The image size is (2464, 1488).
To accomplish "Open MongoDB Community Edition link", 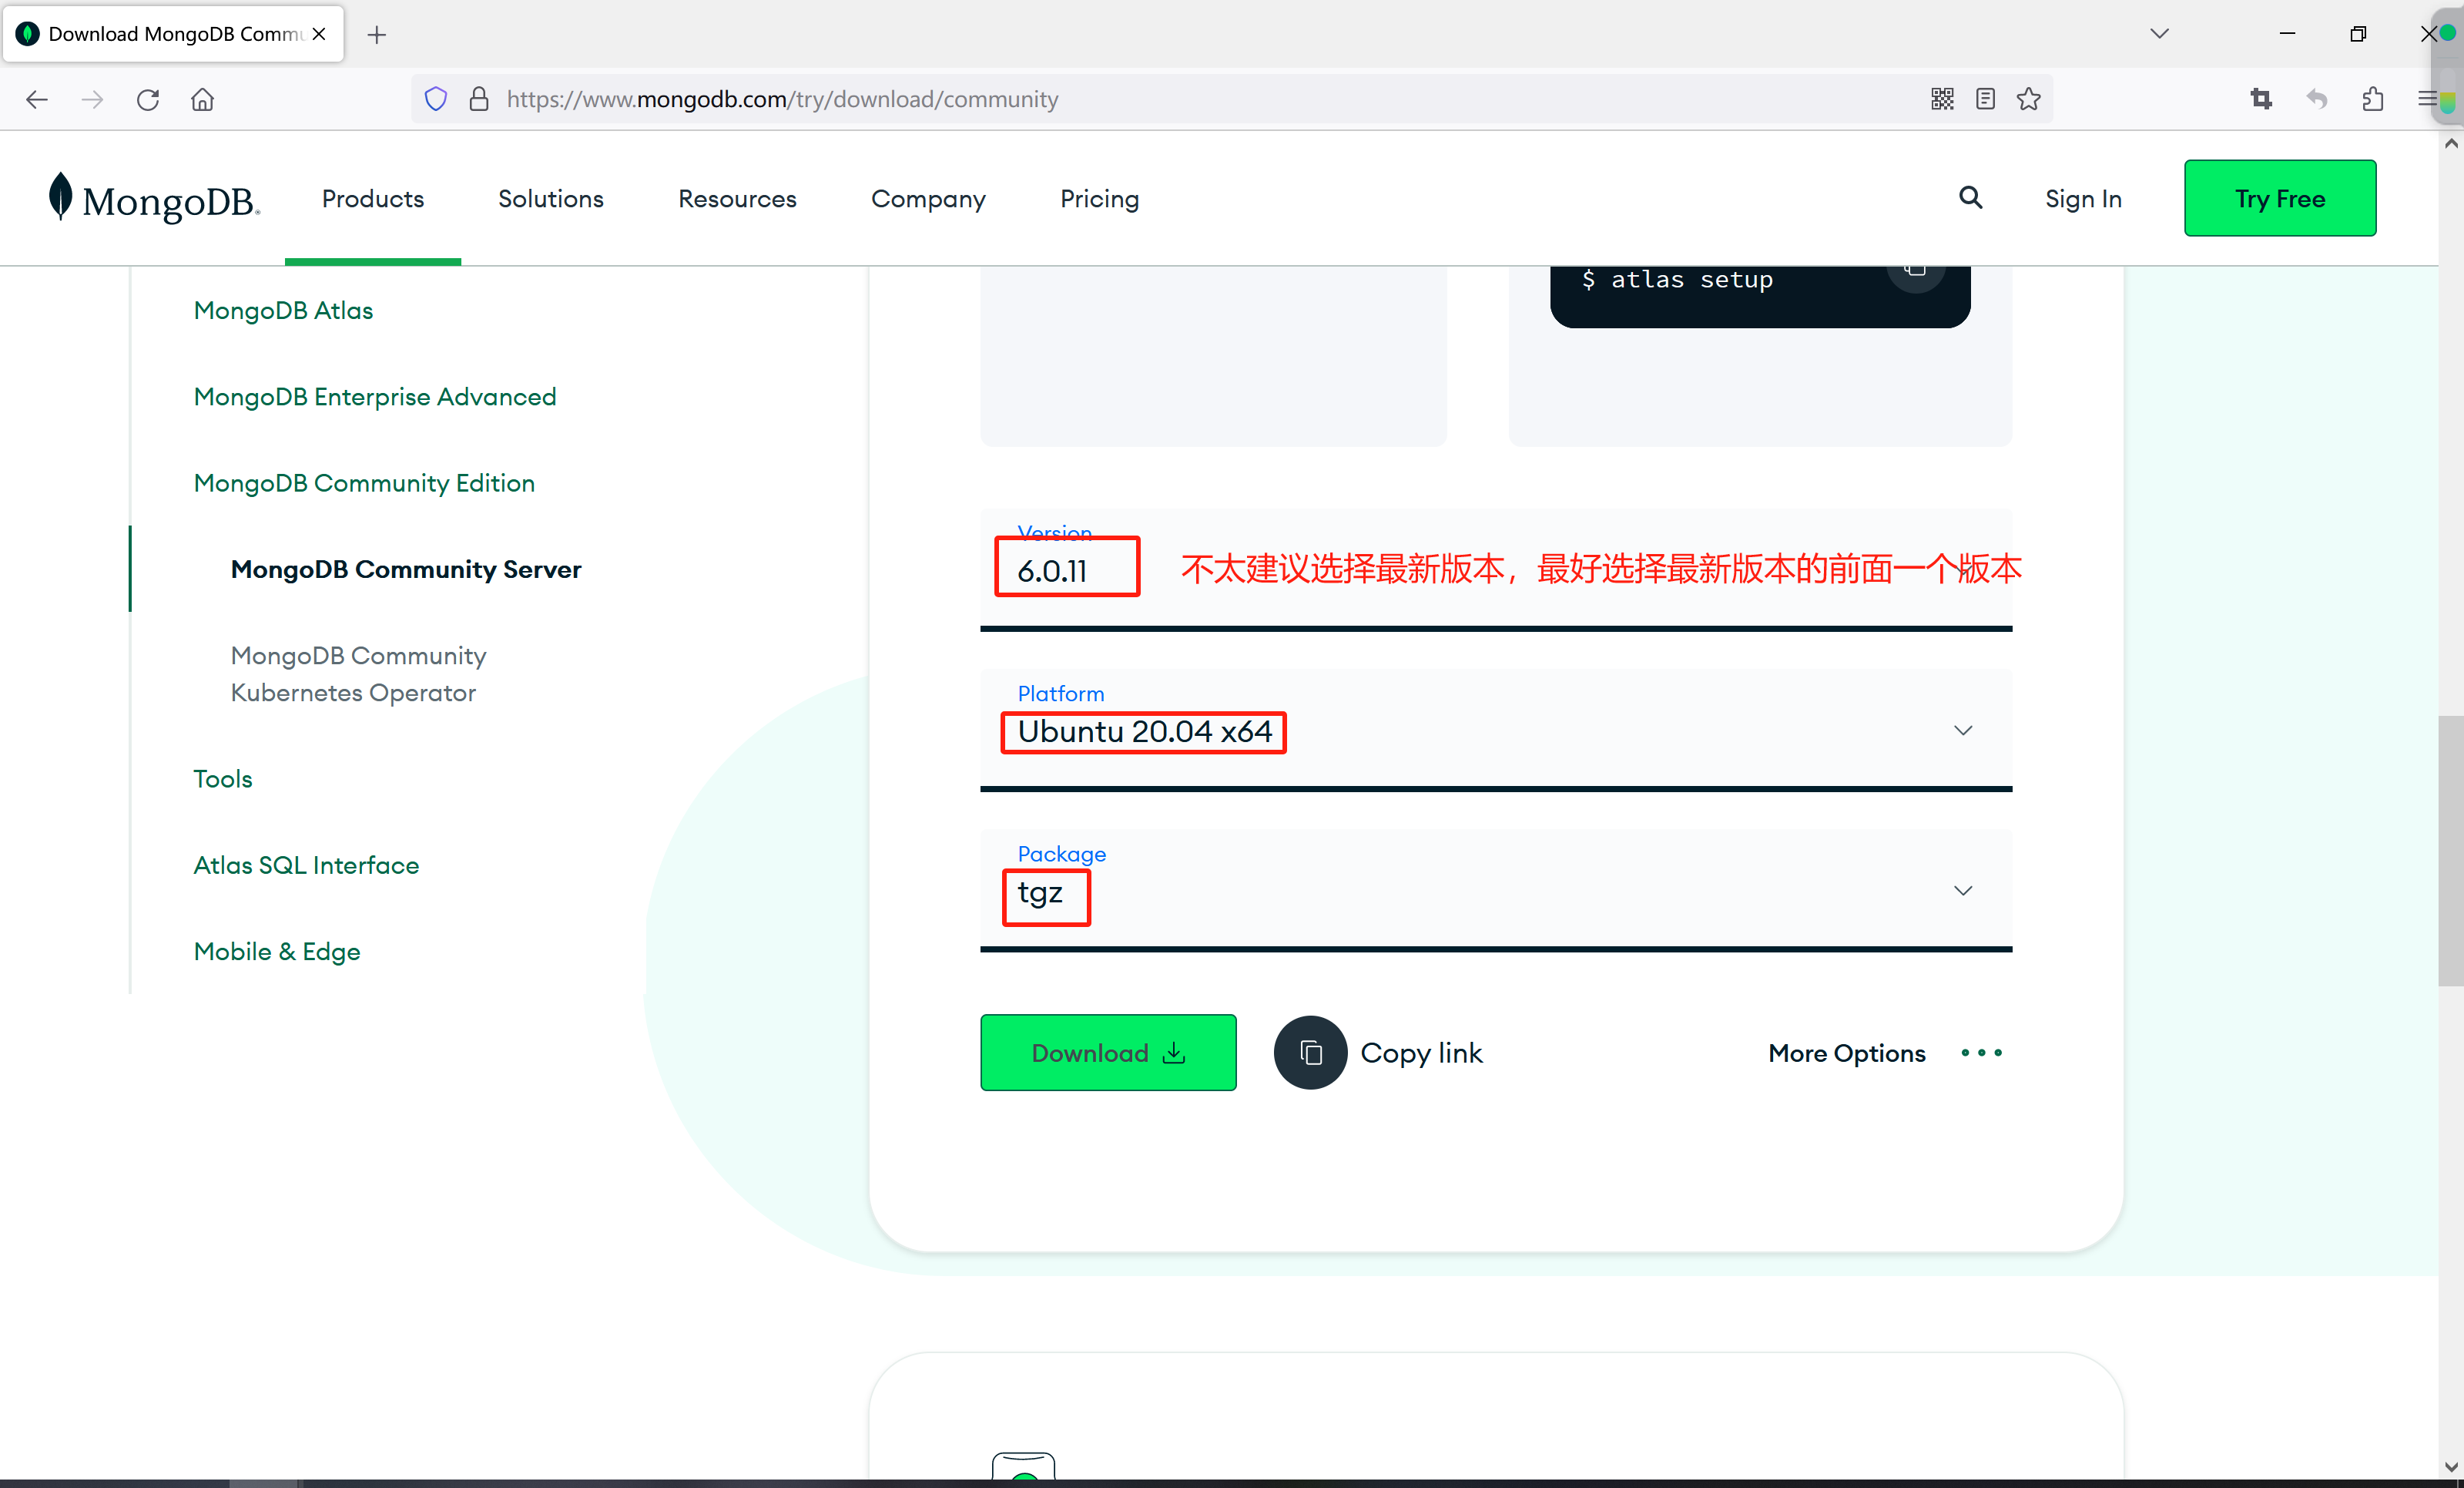I will pyautogui.click(x=364, y=483).
